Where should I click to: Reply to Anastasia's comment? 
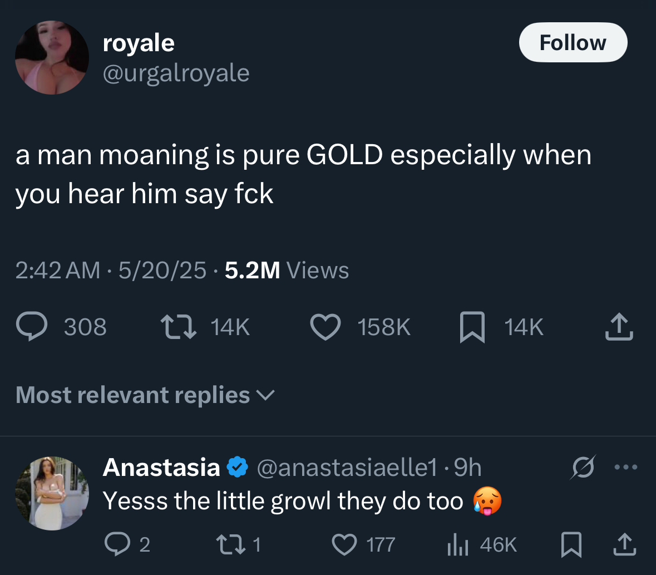(117, 545)
